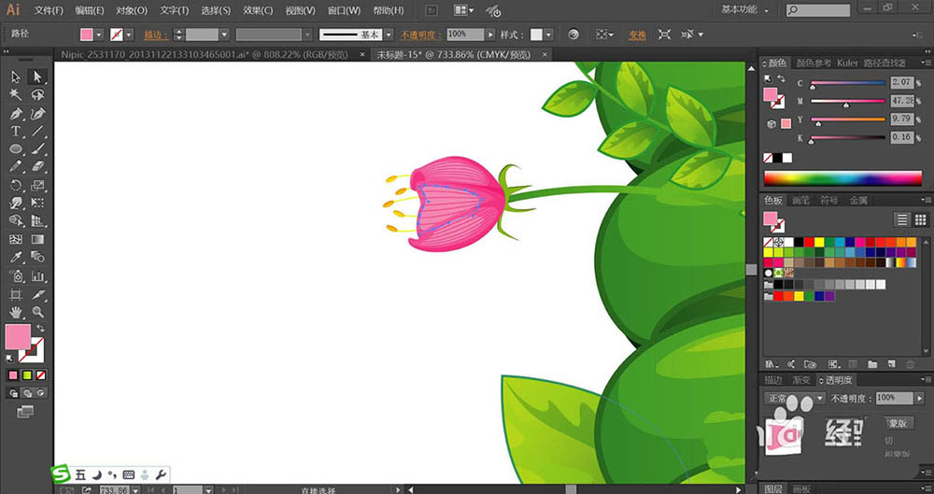
Task: Open the arrange documents dropdown
Action: click(464, 10)
